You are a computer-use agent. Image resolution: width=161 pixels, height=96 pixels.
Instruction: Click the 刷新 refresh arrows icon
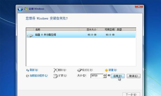pos(28,70)
